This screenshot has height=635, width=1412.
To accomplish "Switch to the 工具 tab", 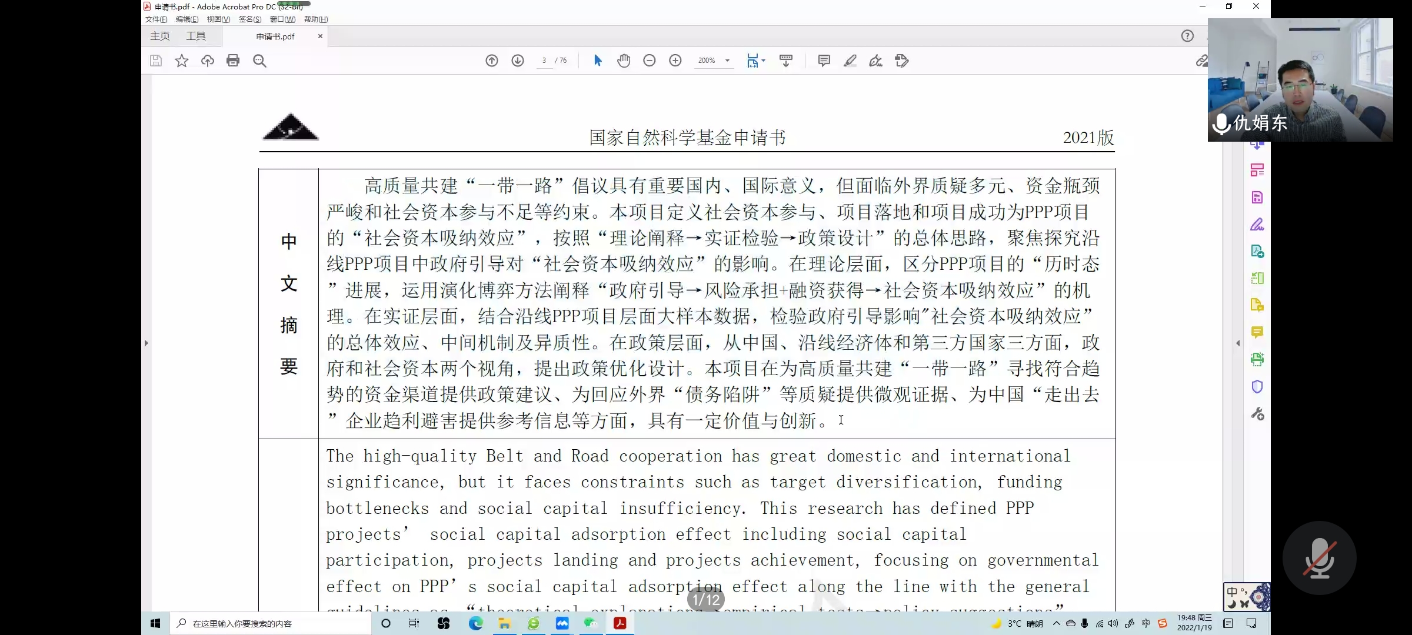I will (x=196, y=36).
